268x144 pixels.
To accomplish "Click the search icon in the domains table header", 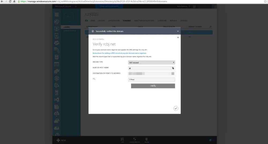I will (210, 26).
